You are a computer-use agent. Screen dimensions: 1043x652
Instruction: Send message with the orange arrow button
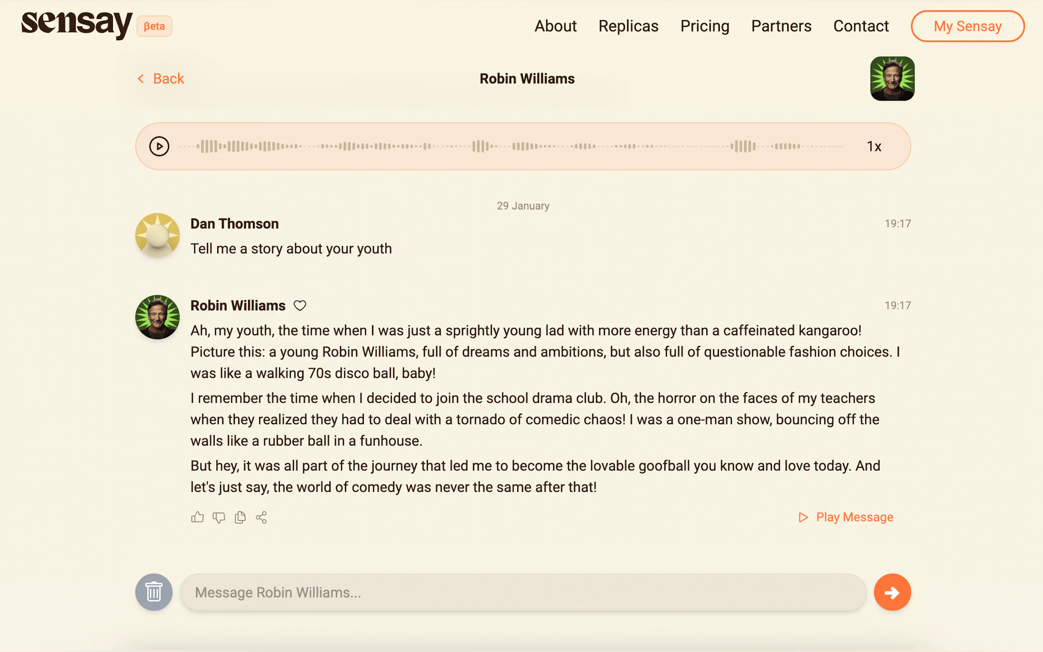[x=892, y=592]
